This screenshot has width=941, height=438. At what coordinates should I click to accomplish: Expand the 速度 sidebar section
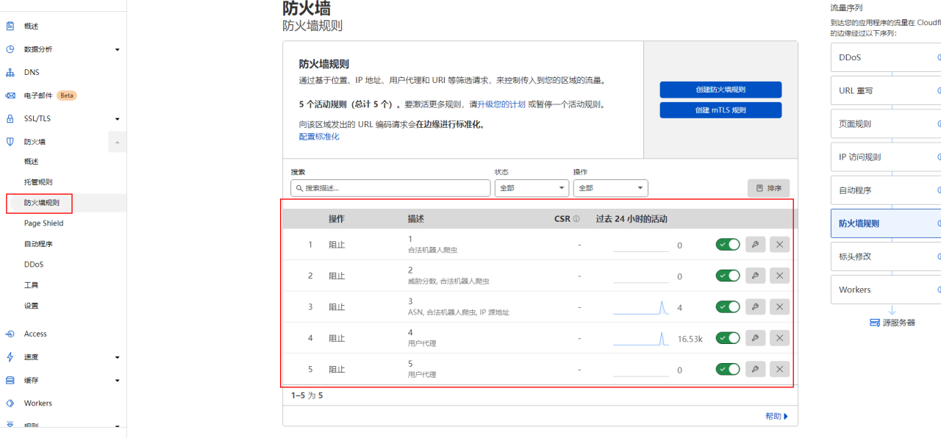(x=118, y=357)
